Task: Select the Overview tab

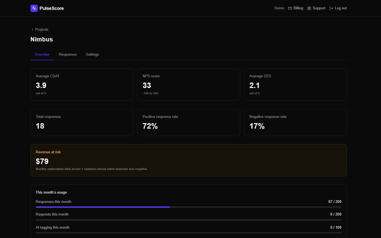Action: [42, 54]
